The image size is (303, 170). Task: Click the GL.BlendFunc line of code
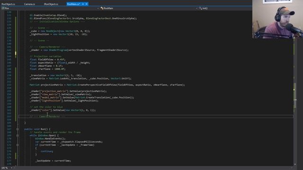[83, 18]
